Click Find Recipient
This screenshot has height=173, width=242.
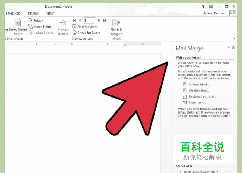tap(85, 27)
